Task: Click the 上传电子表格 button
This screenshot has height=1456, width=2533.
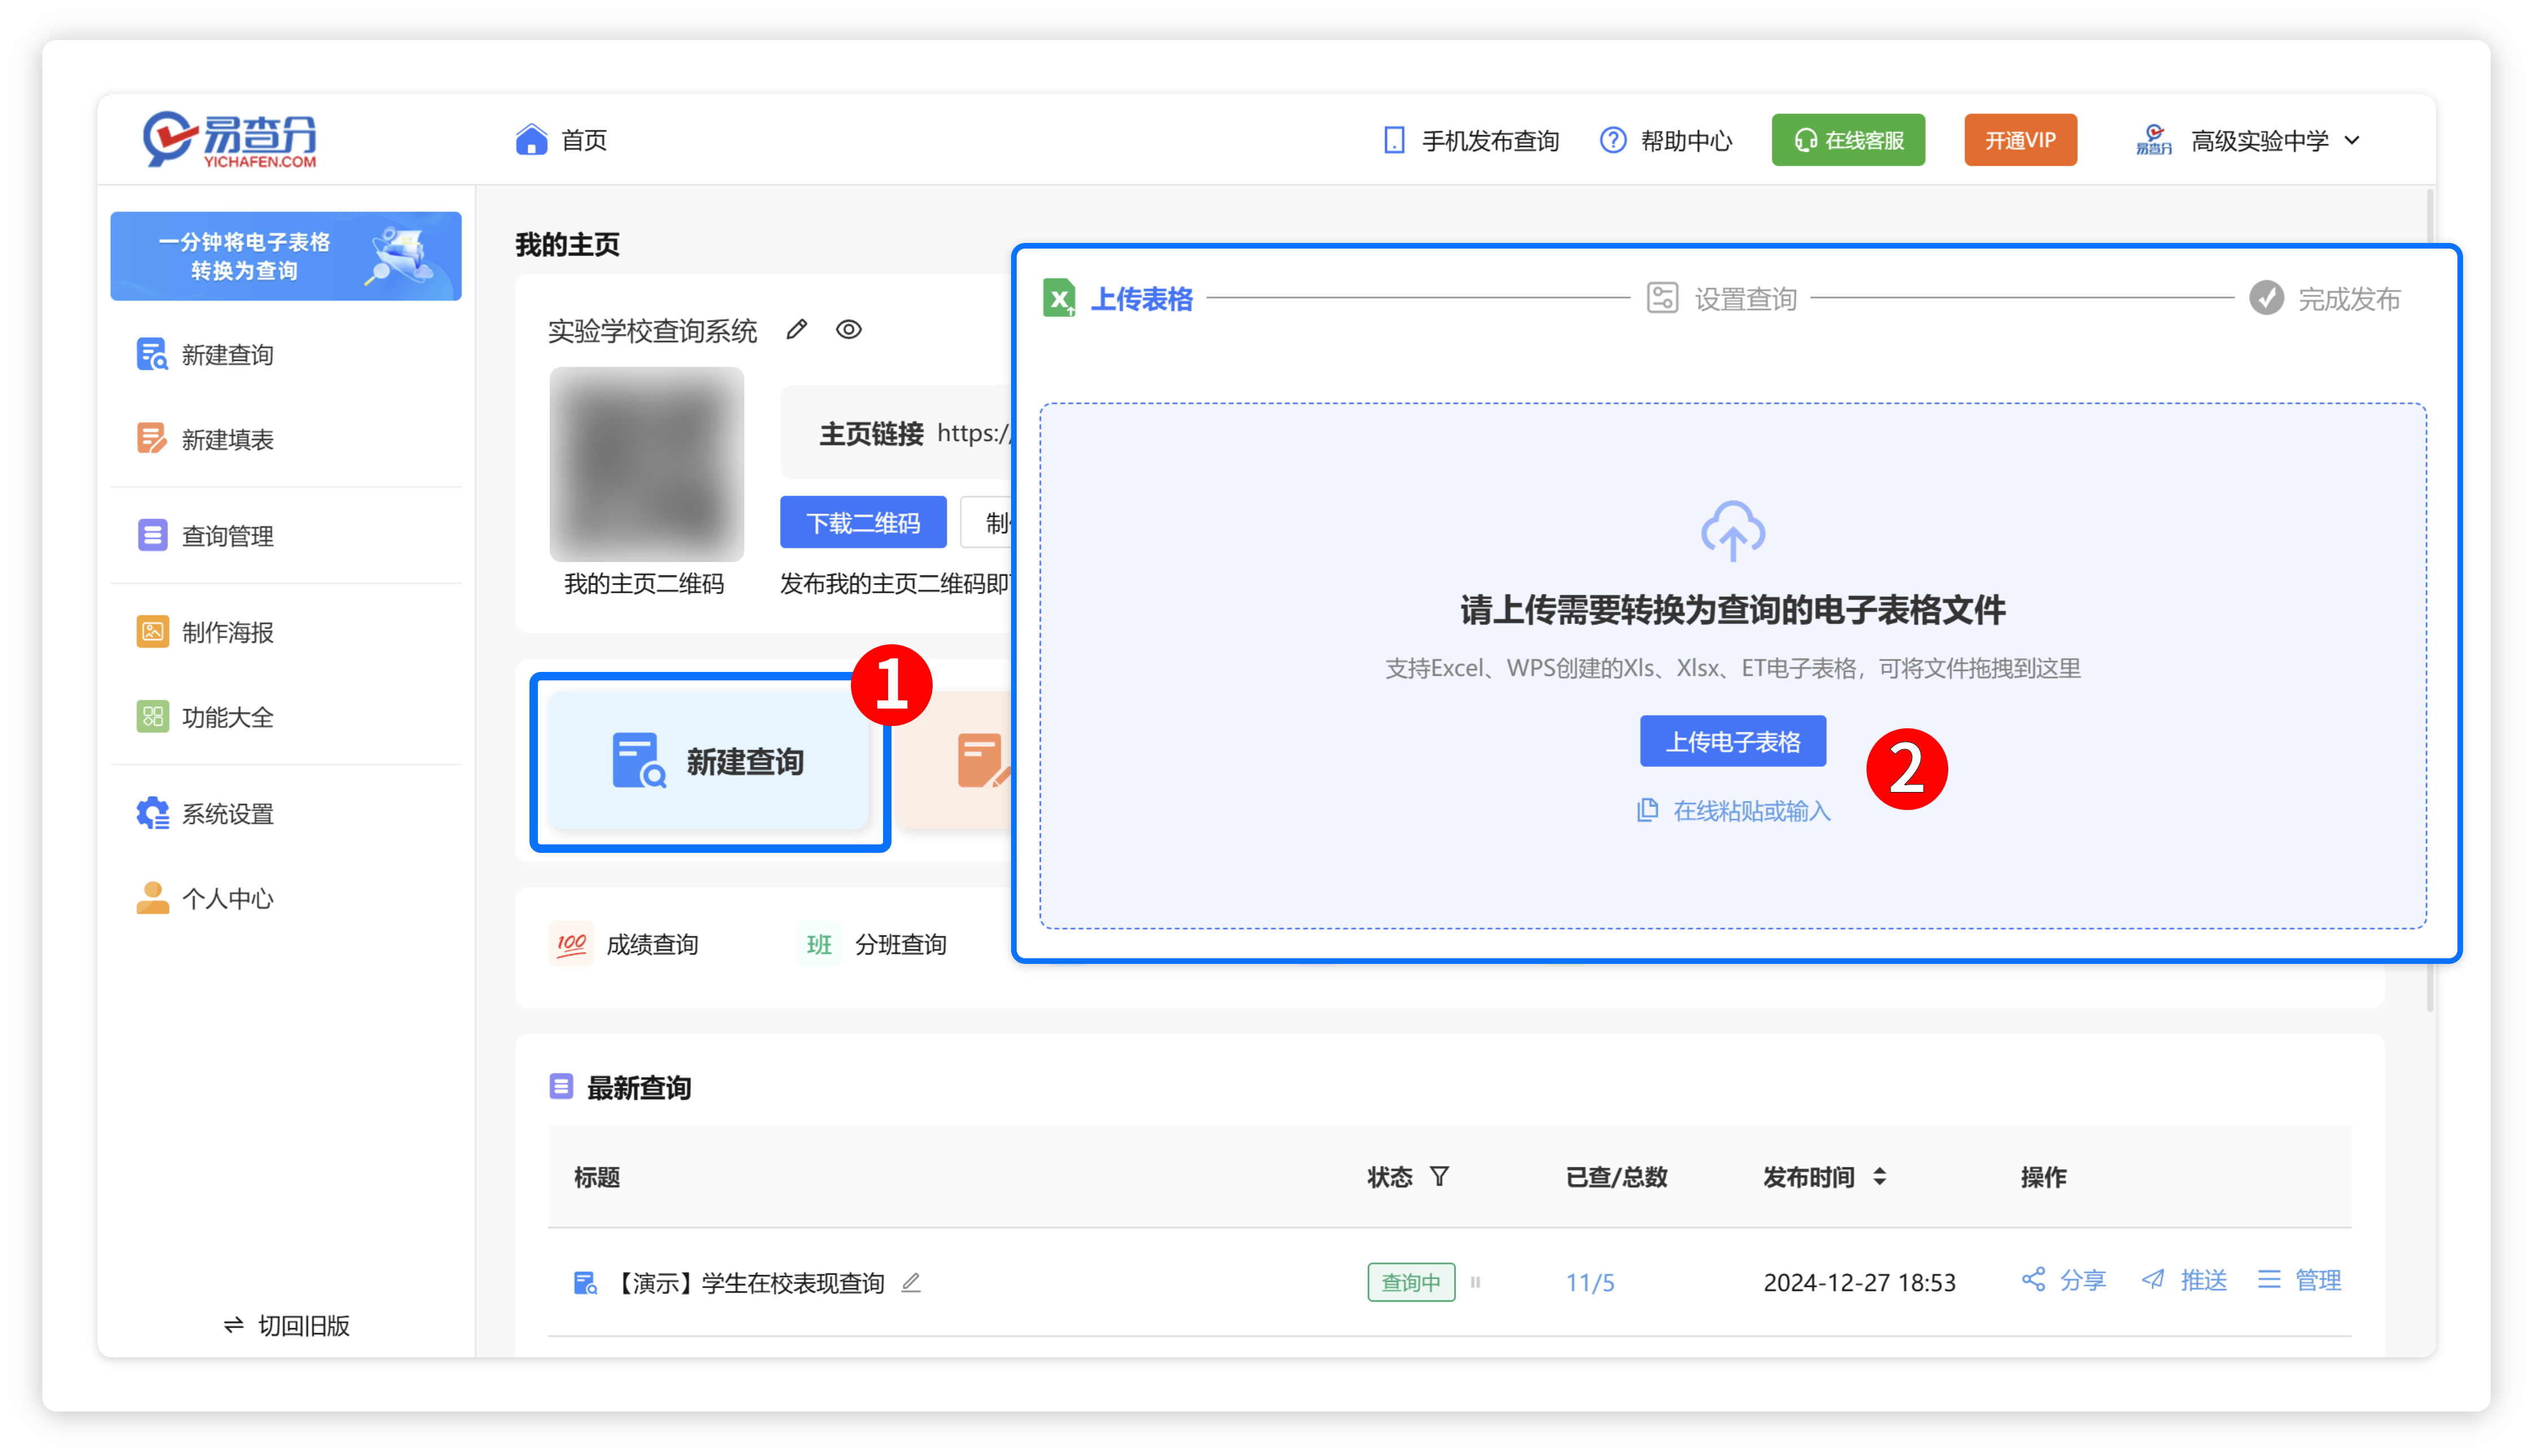Action: coord(1733,741)
